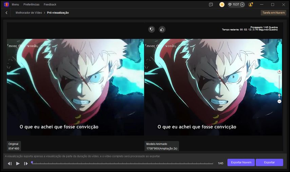The width and height of the screenshot is (290, 172).
Task: Click the original video preview
Action: [x=75, y=87]
